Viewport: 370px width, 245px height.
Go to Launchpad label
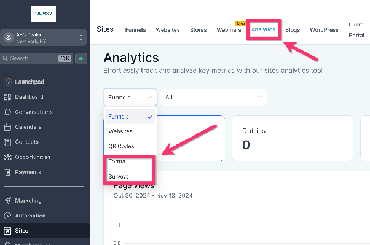click(x=30, y=82)
